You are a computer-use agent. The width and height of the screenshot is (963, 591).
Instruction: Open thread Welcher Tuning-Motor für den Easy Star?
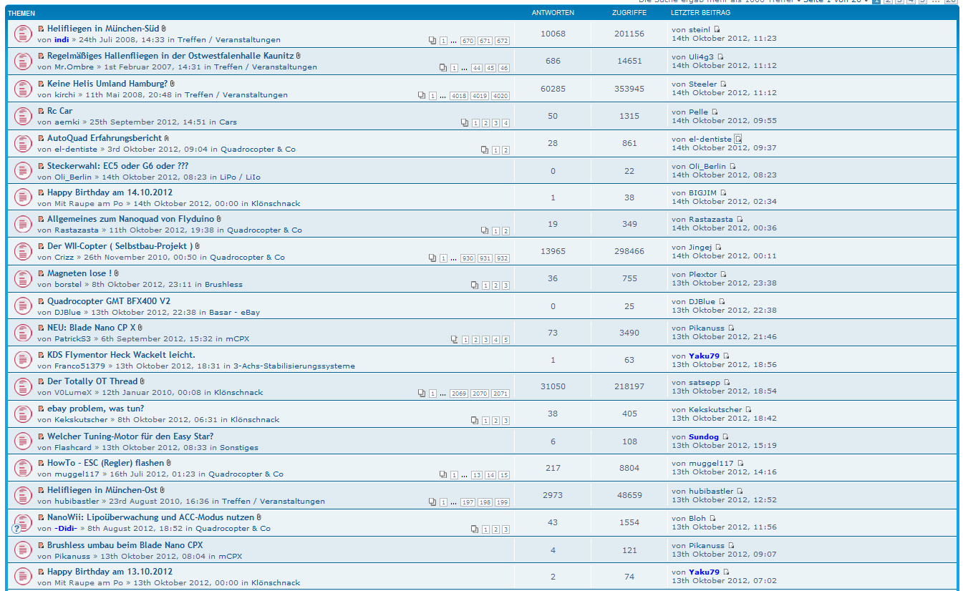130,436
